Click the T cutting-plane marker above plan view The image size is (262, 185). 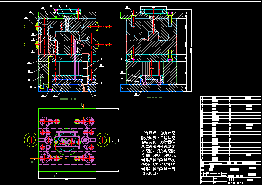click(82, 105)
